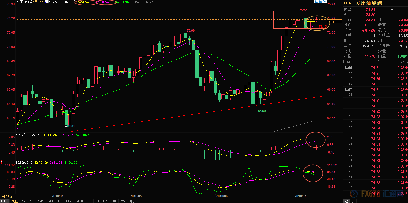Click the 外盘 value 11775
Viewport: 408px width, 203px height.
coord(370,56)
